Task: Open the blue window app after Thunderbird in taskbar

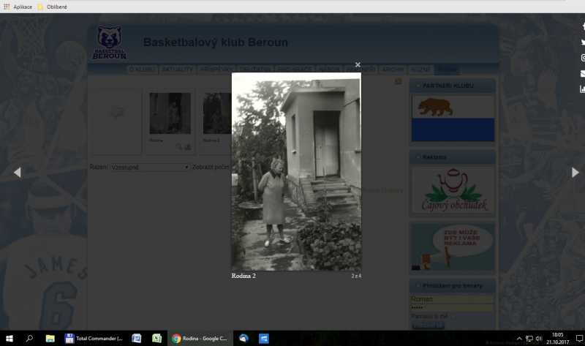Action: pos(264,339)
